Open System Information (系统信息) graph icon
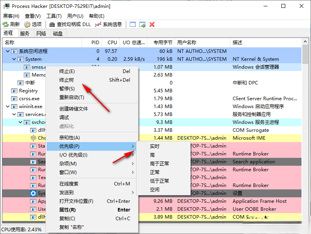The height and width of the screenshot is (234, 311). click(98, 24)
